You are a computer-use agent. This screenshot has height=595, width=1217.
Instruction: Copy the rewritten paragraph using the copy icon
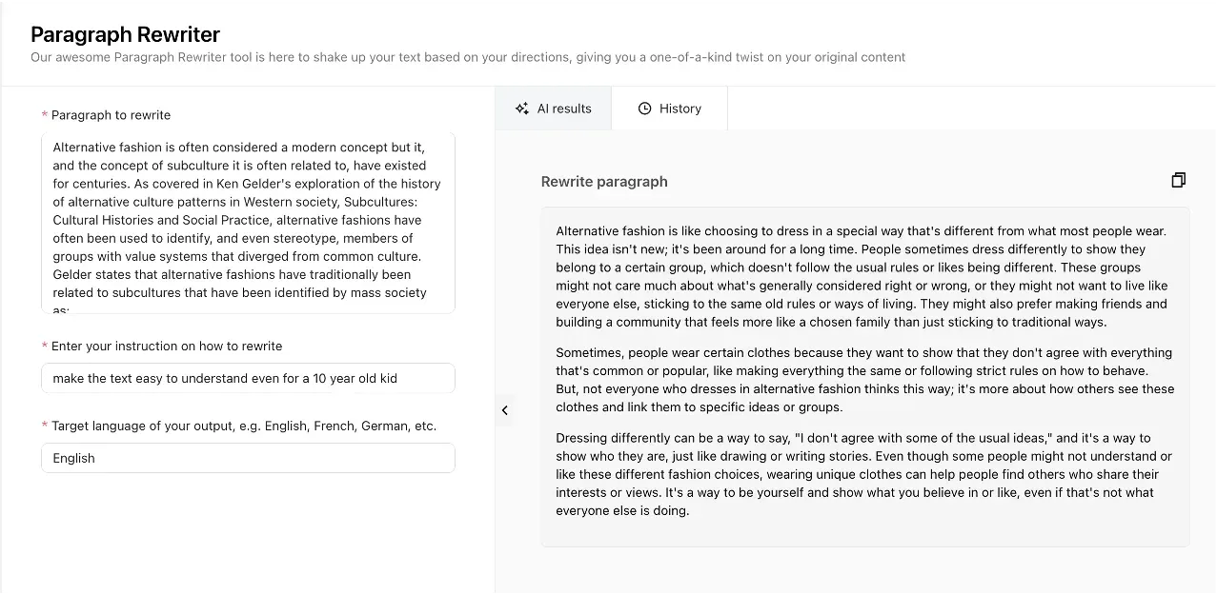1178,181
